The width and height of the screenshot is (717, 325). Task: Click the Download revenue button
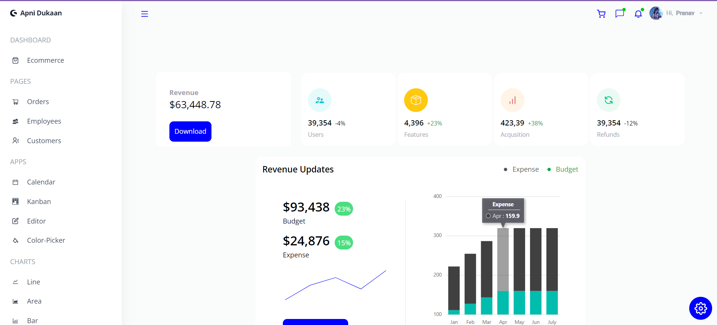[190, 132]
